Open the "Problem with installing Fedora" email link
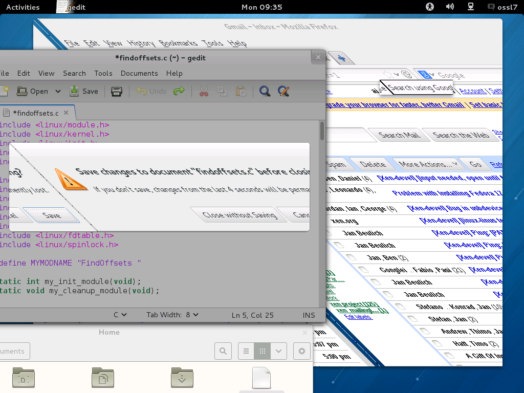This screenshot has height=393, width=524. click(x=447, y=193)
